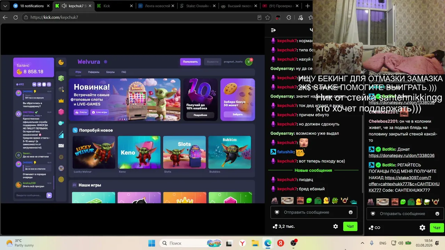Toggle the Welvura theme sun icon

coord(106,62)
